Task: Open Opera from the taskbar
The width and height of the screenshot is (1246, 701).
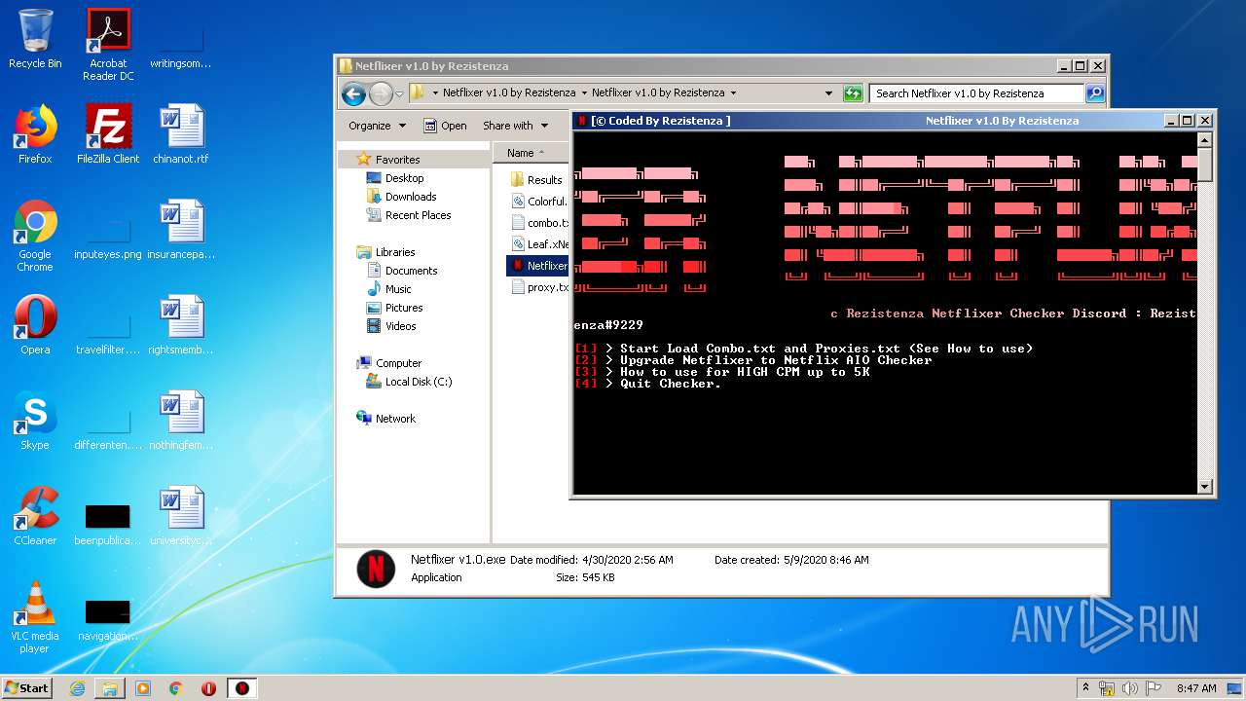Action: (x=208, y=688)
